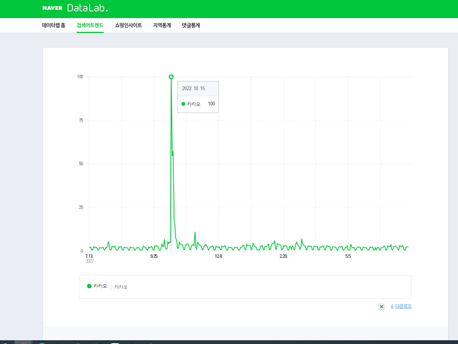Click the x-axis label 5.5

348,256
